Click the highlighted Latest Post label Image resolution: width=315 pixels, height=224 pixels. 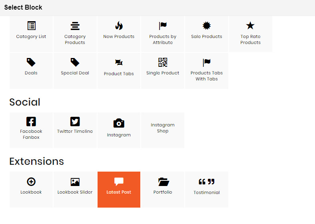point(119,192)
